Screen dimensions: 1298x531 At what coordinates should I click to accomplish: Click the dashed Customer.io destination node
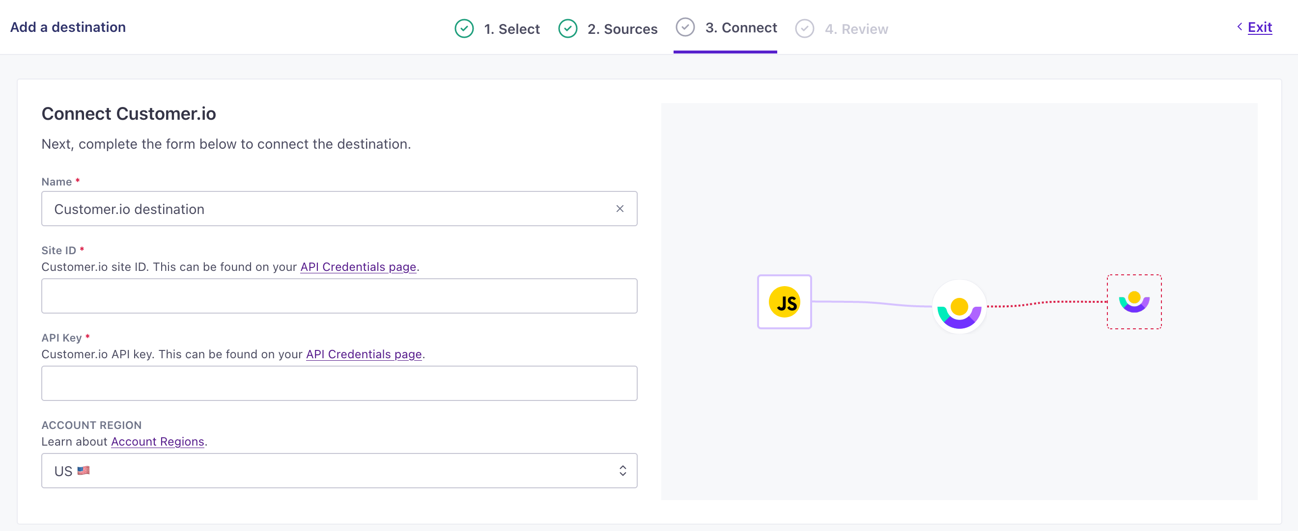(1134, 302)
